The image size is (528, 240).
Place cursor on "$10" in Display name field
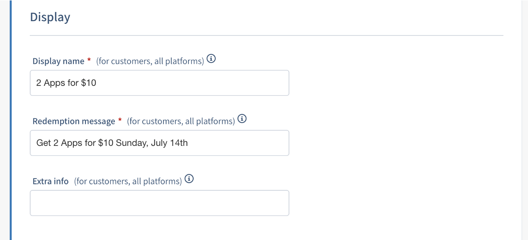(x=88, y=83)
